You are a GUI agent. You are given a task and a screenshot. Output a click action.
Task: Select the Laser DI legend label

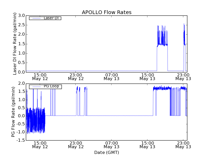[51, 18]
